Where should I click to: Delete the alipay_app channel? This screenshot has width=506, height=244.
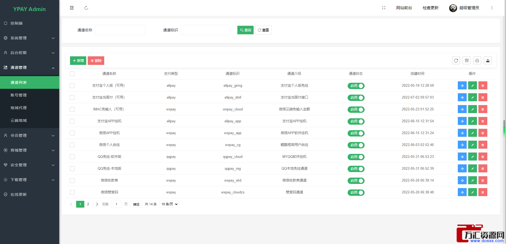click(483, 121)
